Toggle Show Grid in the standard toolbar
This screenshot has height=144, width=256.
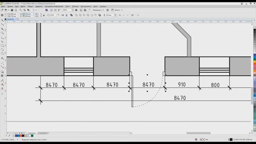coord(85,10)
